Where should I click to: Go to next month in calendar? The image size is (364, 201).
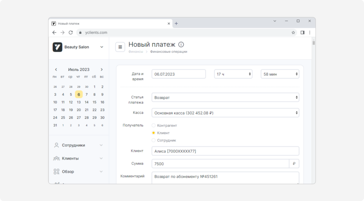tap(102, 69)
